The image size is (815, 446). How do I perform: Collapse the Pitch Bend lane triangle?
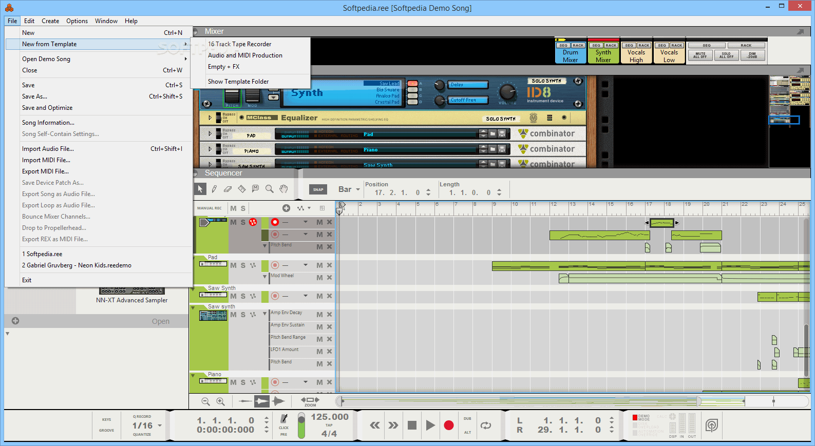(x=265, y=245)
